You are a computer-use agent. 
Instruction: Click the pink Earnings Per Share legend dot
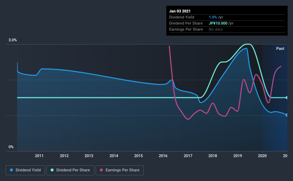coord(101,170)
